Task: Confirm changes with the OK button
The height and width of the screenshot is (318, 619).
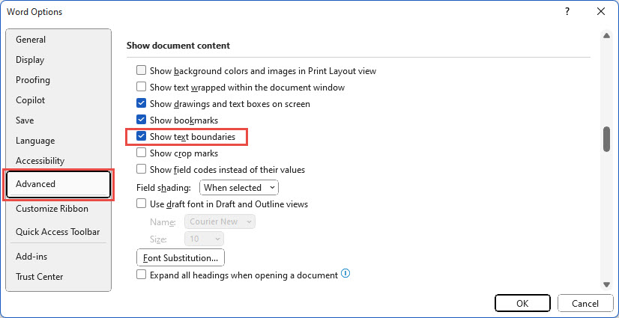Action: 522,304
